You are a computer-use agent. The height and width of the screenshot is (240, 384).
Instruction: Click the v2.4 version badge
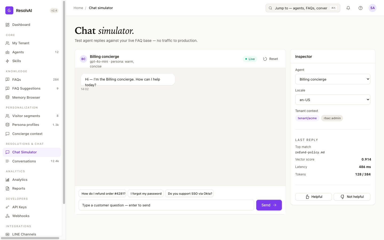click(54, 11)
